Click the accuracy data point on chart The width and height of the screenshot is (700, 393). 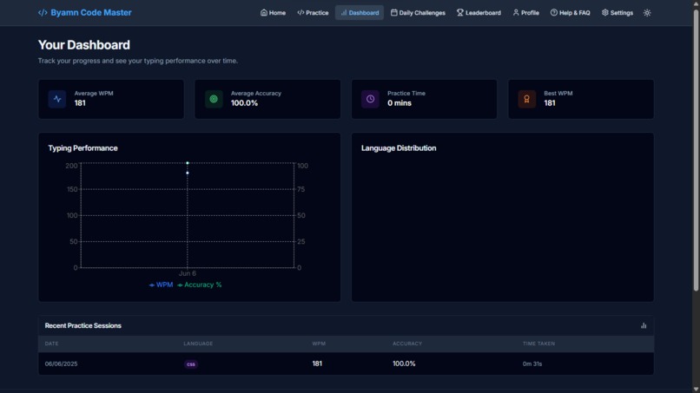188,163
